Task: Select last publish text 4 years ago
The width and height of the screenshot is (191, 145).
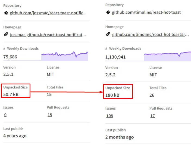Action: pos(15,136)
